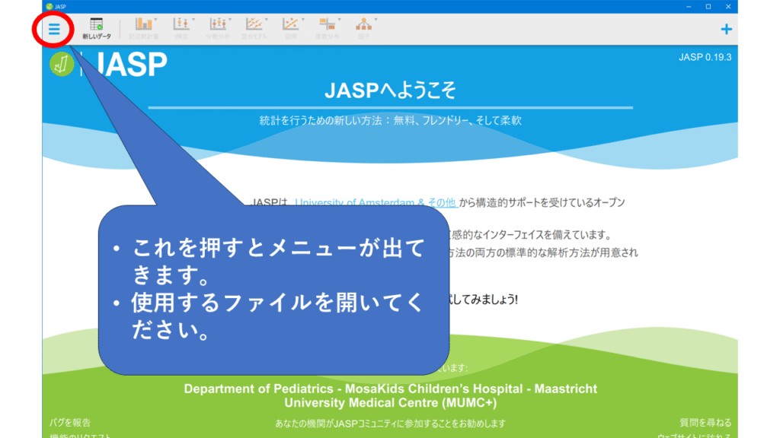
Task: Open the hamburger main menu
Action: click(x=54, y=29)
